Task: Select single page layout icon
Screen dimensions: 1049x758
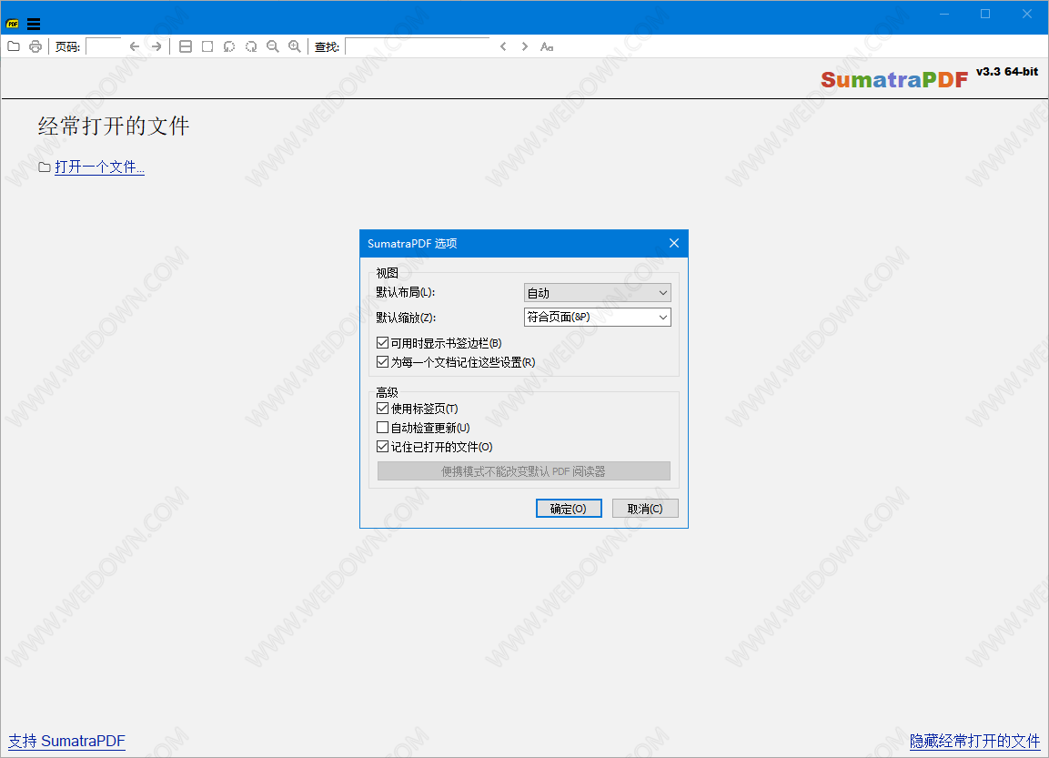Action: coord(207,46)
